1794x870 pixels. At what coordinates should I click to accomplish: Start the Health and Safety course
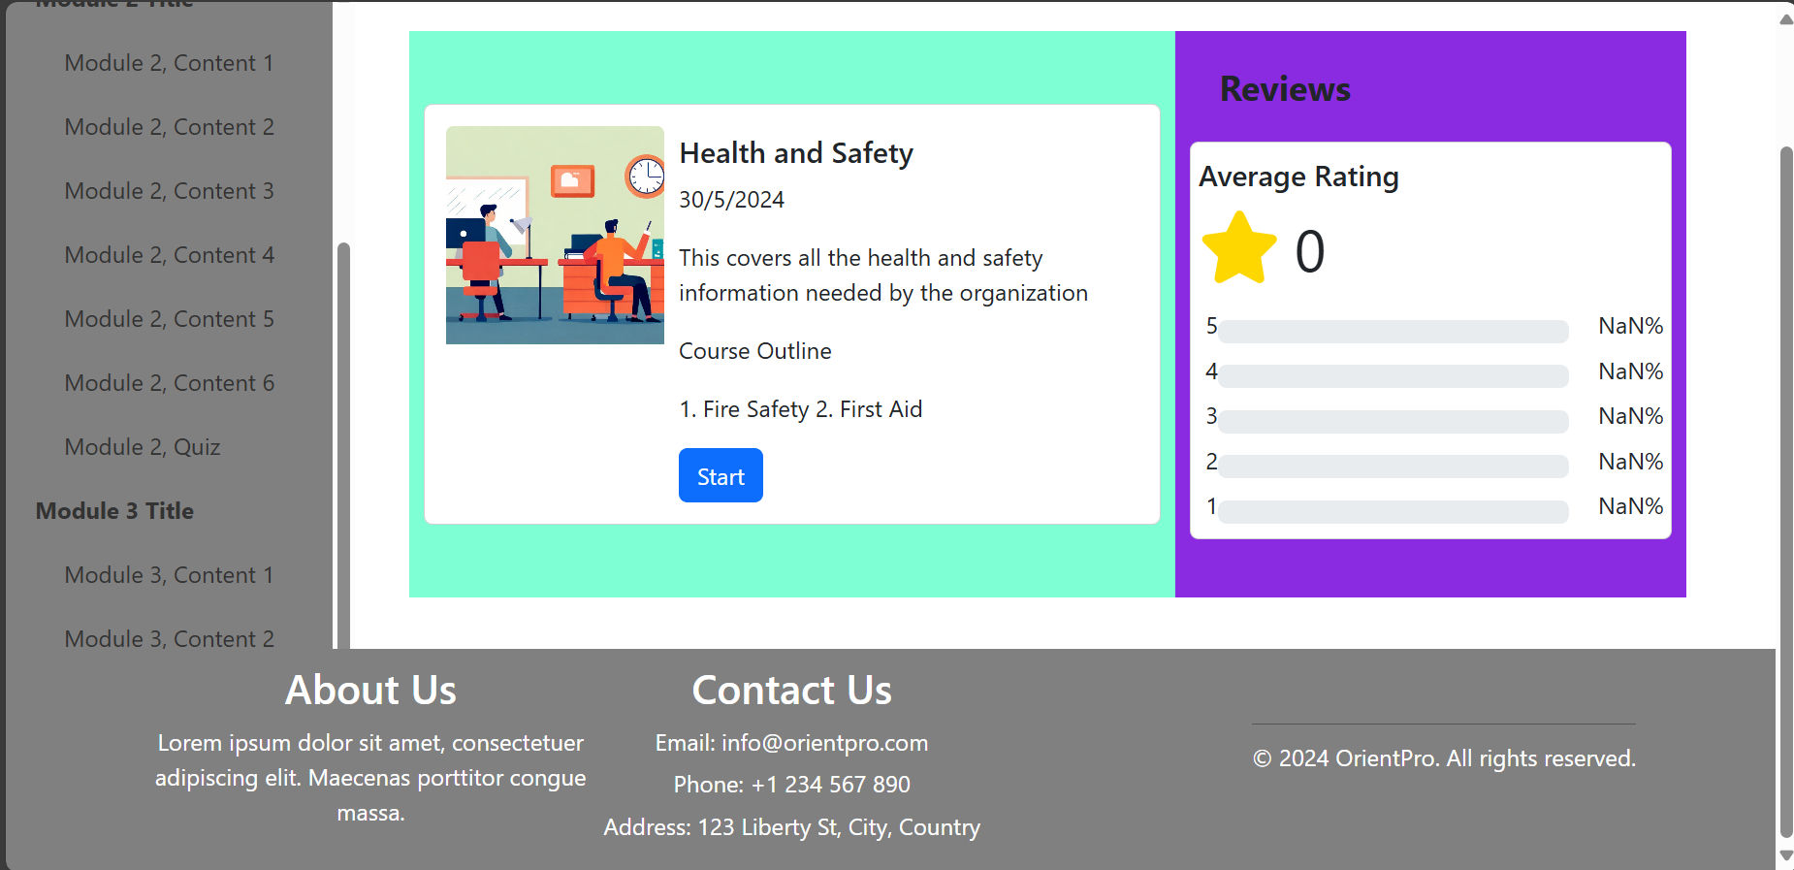click(x=721, y=475)
